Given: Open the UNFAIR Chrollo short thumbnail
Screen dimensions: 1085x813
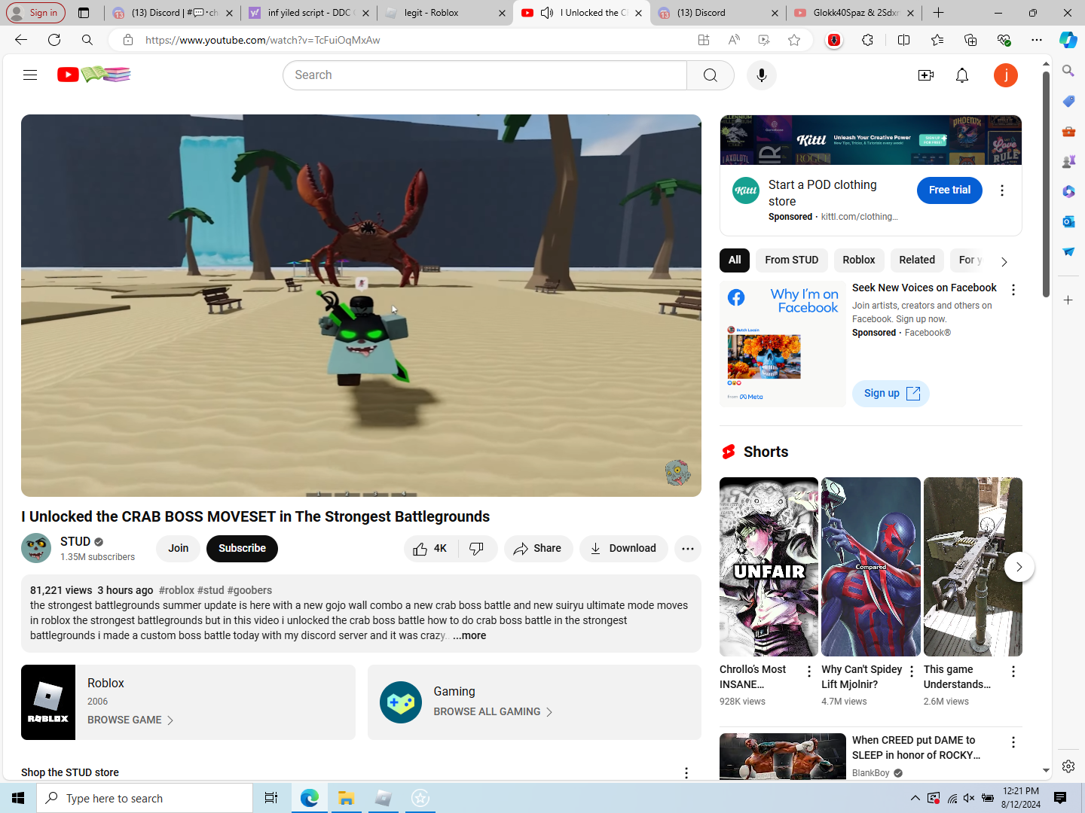Looking at the screenshot, I should (769, 567).
